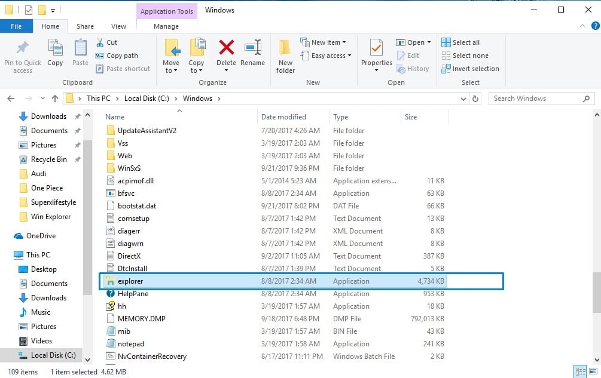Sort by Date modified column
This screenshot has height=378, width=601.
(283, 117)
